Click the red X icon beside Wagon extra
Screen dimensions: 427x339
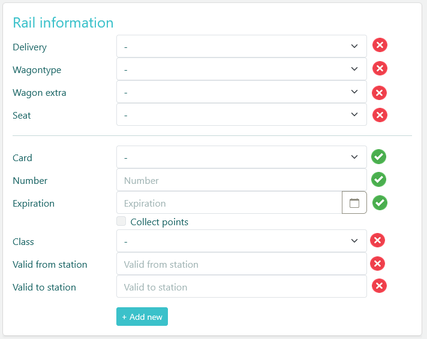pos(380,93)
